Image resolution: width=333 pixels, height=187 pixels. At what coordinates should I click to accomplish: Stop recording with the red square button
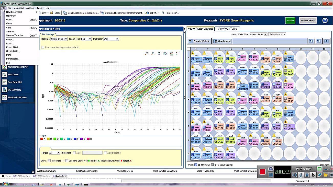[x=262, y=172]
